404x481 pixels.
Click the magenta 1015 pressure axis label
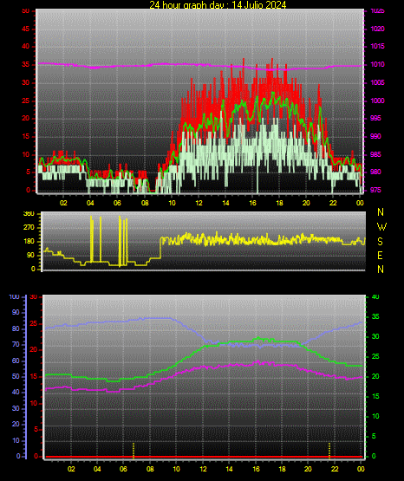[x=377, y=46]
